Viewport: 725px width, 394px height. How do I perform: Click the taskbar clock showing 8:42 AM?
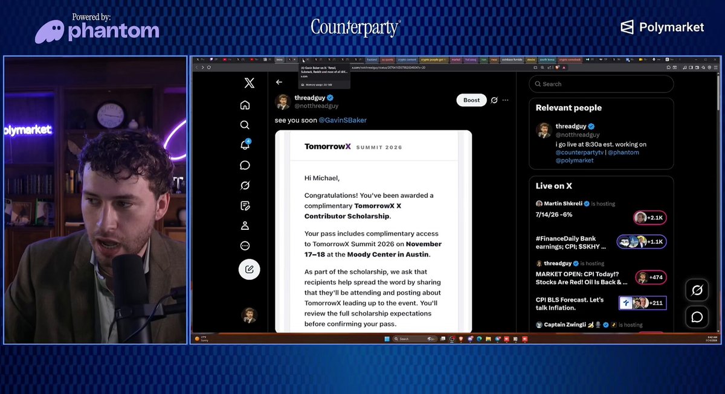712,338
